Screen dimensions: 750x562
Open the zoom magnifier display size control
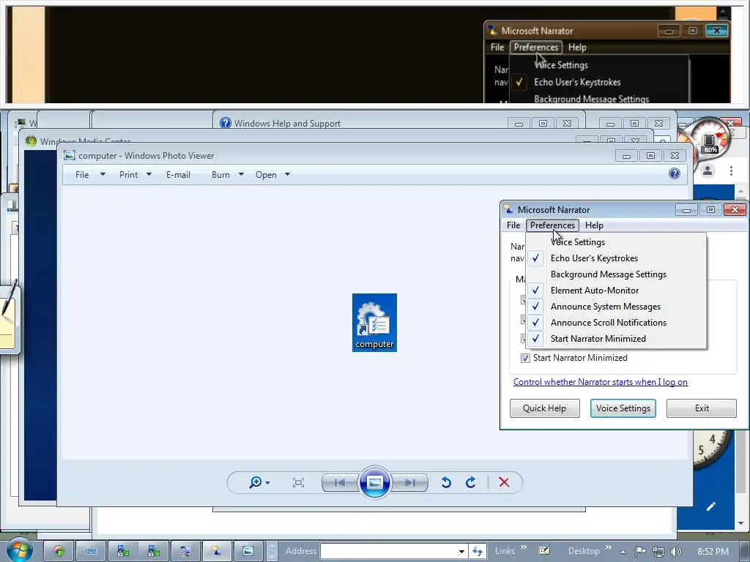point(259,483)
